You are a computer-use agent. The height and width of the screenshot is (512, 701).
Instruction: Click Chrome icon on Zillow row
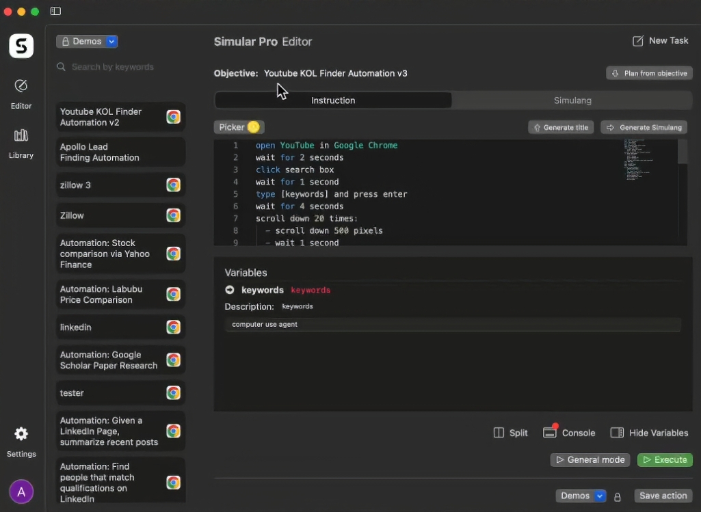[x=173, y=215]
